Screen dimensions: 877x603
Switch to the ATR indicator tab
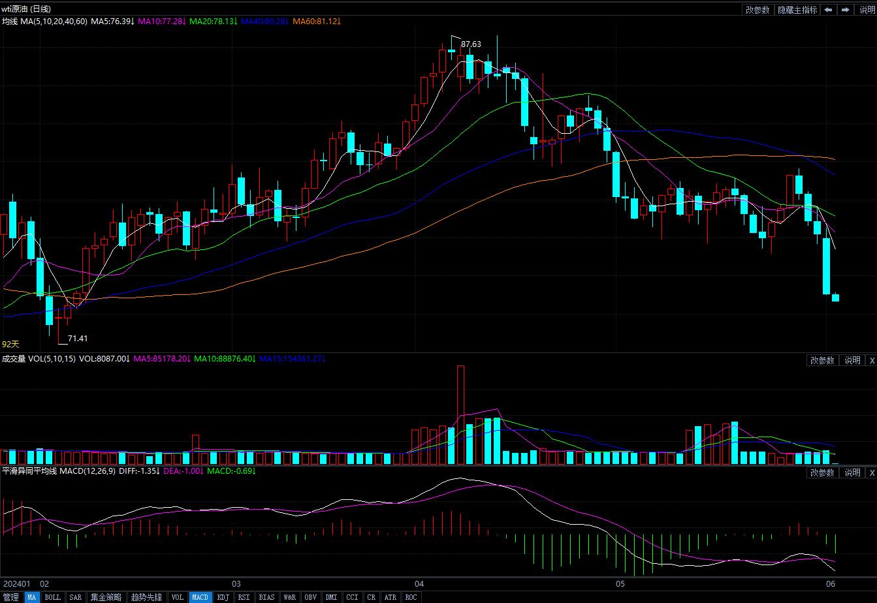click(x=391, y=597)
